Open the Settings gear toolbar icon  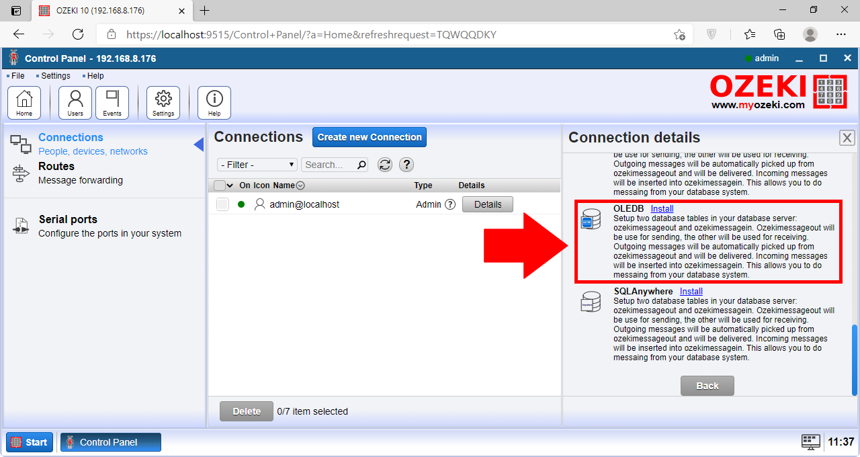[163, 103]
